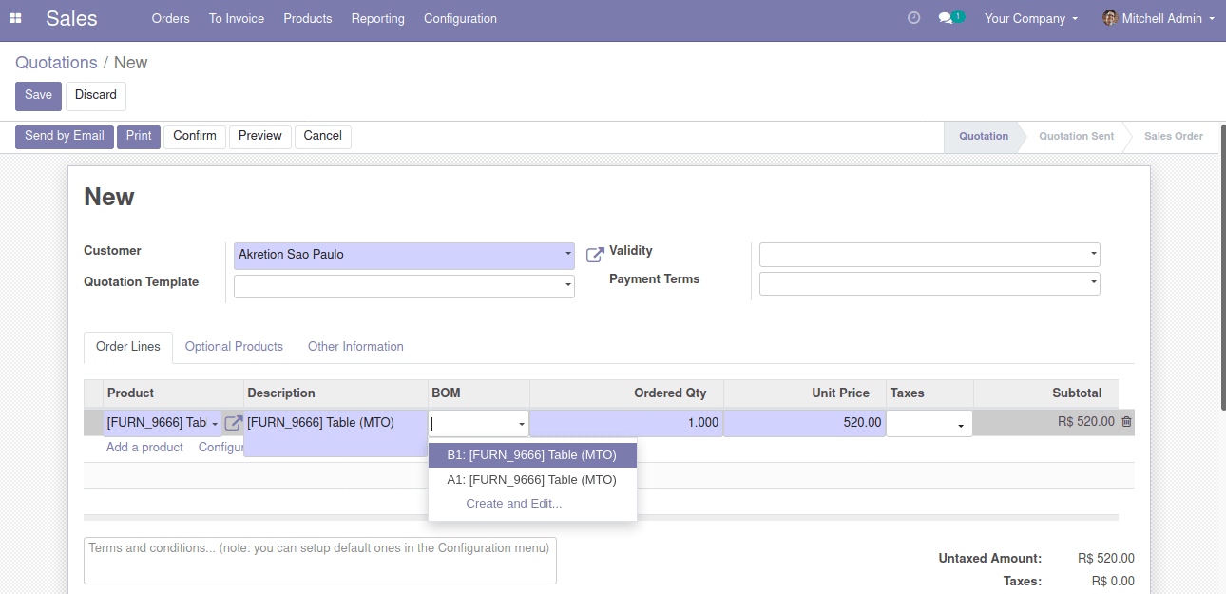1226x594 pixels.
Task: Expand the Product field dropdown arrow
Action: tap(215, 424)
